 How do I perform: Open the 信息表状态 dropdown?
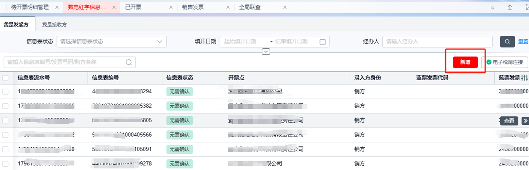(x=112, y=42)
